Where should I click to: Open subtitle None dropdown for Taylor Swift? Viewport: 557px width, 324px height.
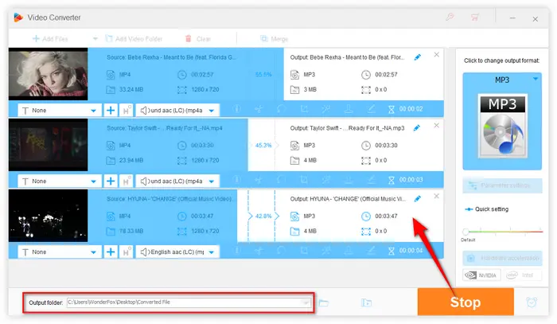[x=60, y=182]
